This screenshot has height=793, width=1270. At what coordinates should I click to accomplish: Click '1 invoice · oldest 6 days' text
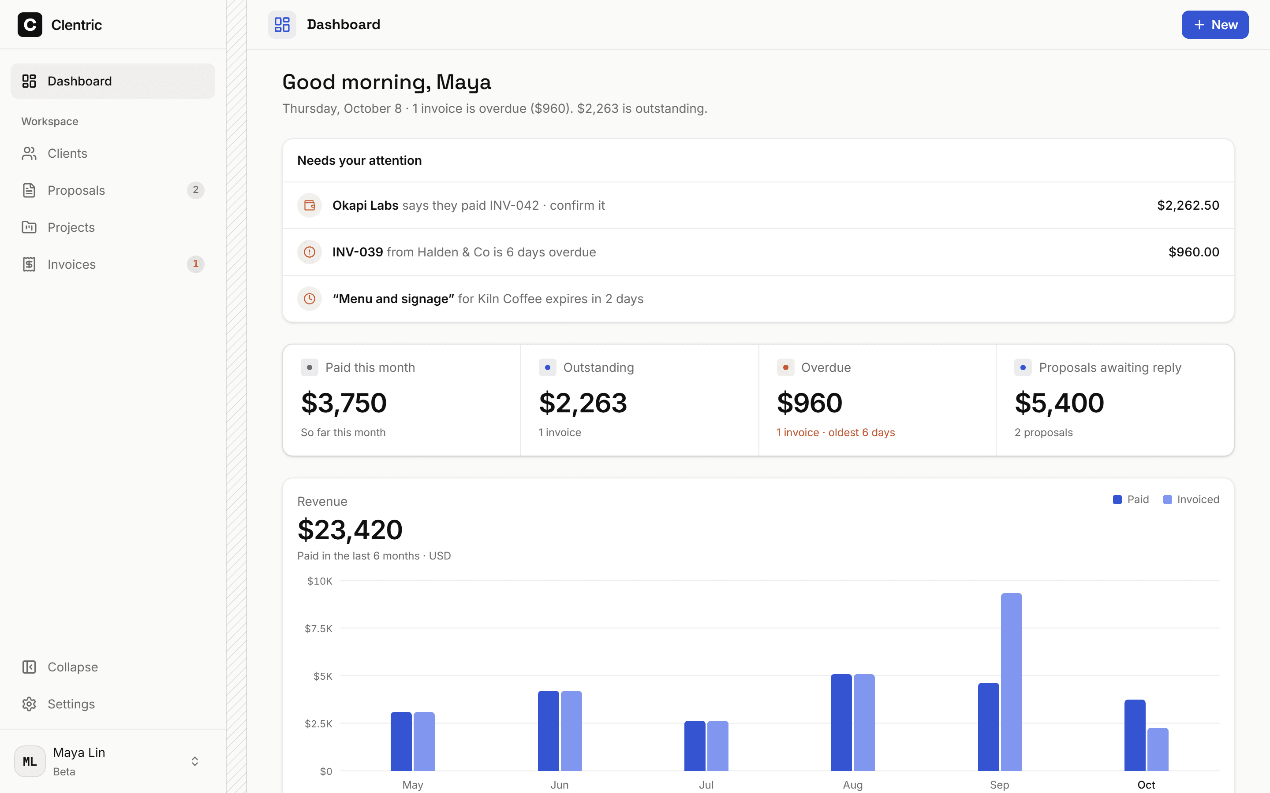coord(836,432)
